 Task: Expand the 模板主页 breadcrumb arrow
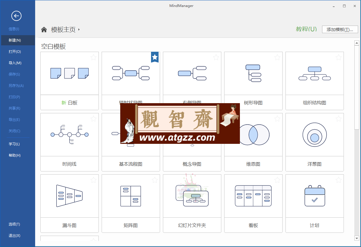pyautogui.click(x=79, y=30)
